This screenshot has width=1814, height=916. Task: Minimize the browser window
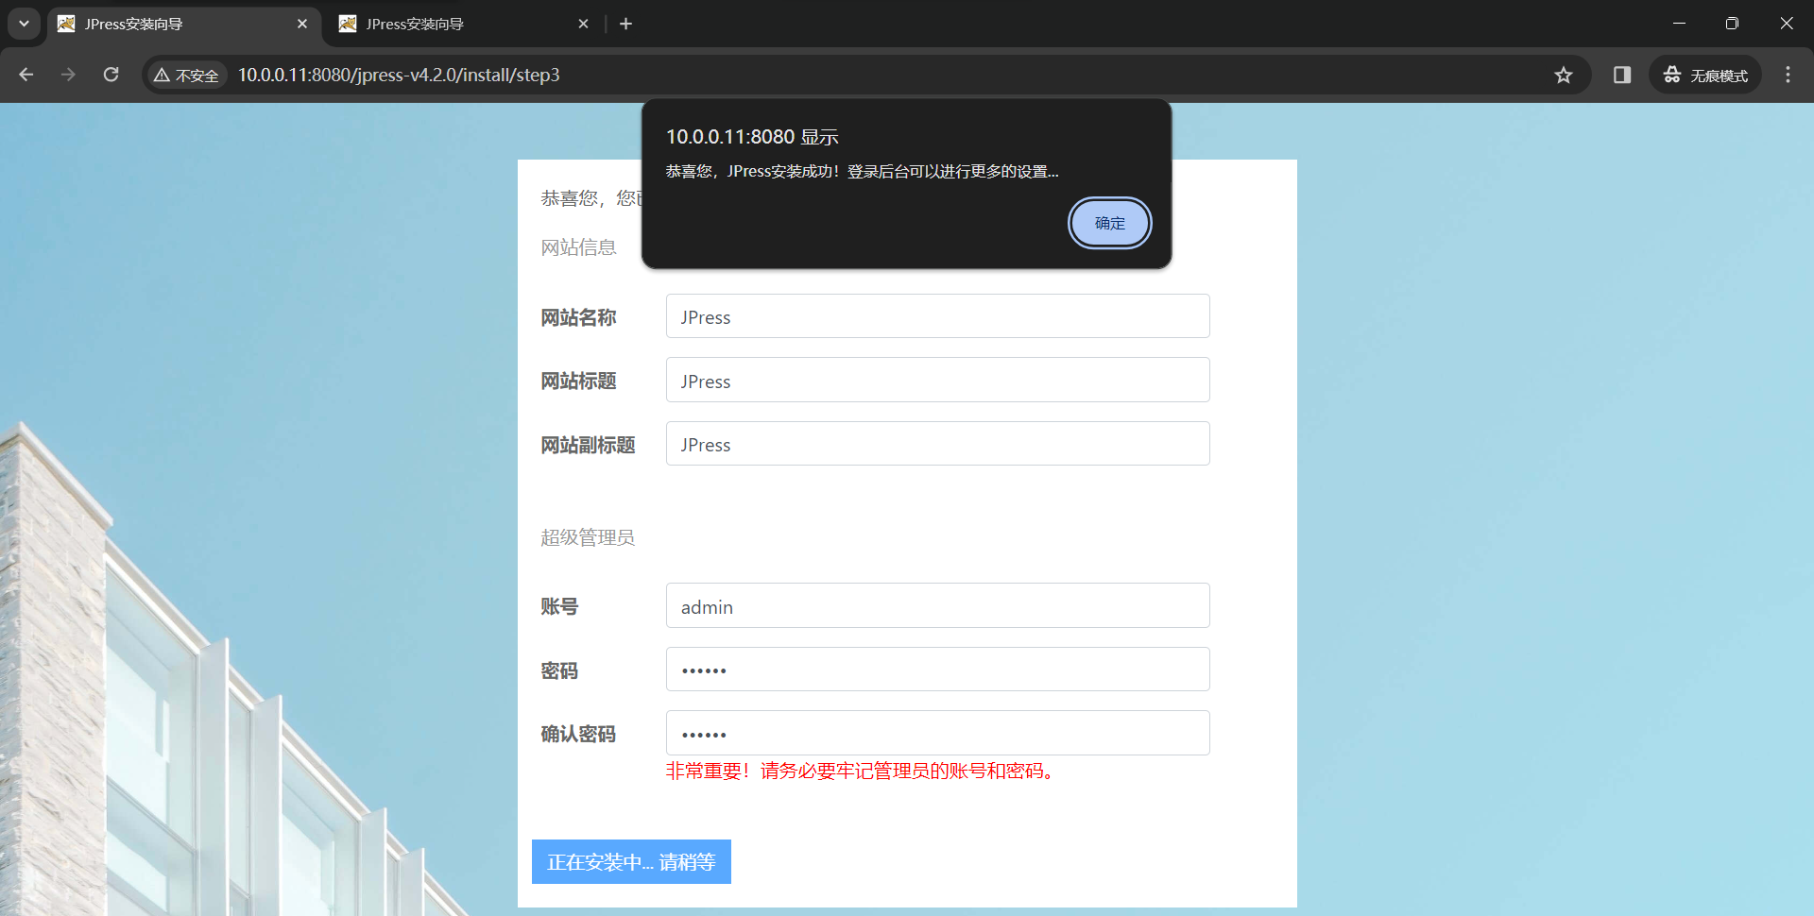coord(1679,24)
